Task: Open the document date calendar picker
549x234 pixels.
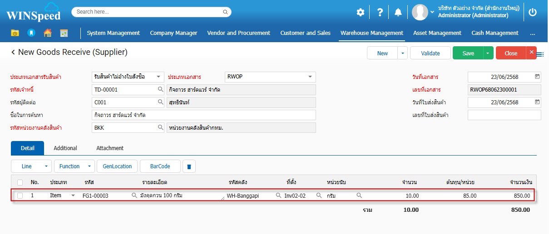Action: pyautogui.click(x=537, y=77)
